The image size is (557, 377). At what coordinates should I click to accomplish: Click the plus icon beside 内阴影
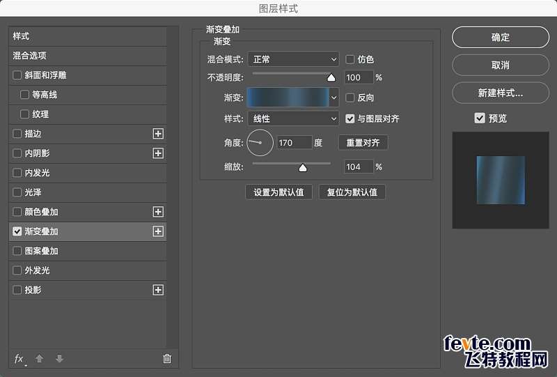[x=158, y=153]
